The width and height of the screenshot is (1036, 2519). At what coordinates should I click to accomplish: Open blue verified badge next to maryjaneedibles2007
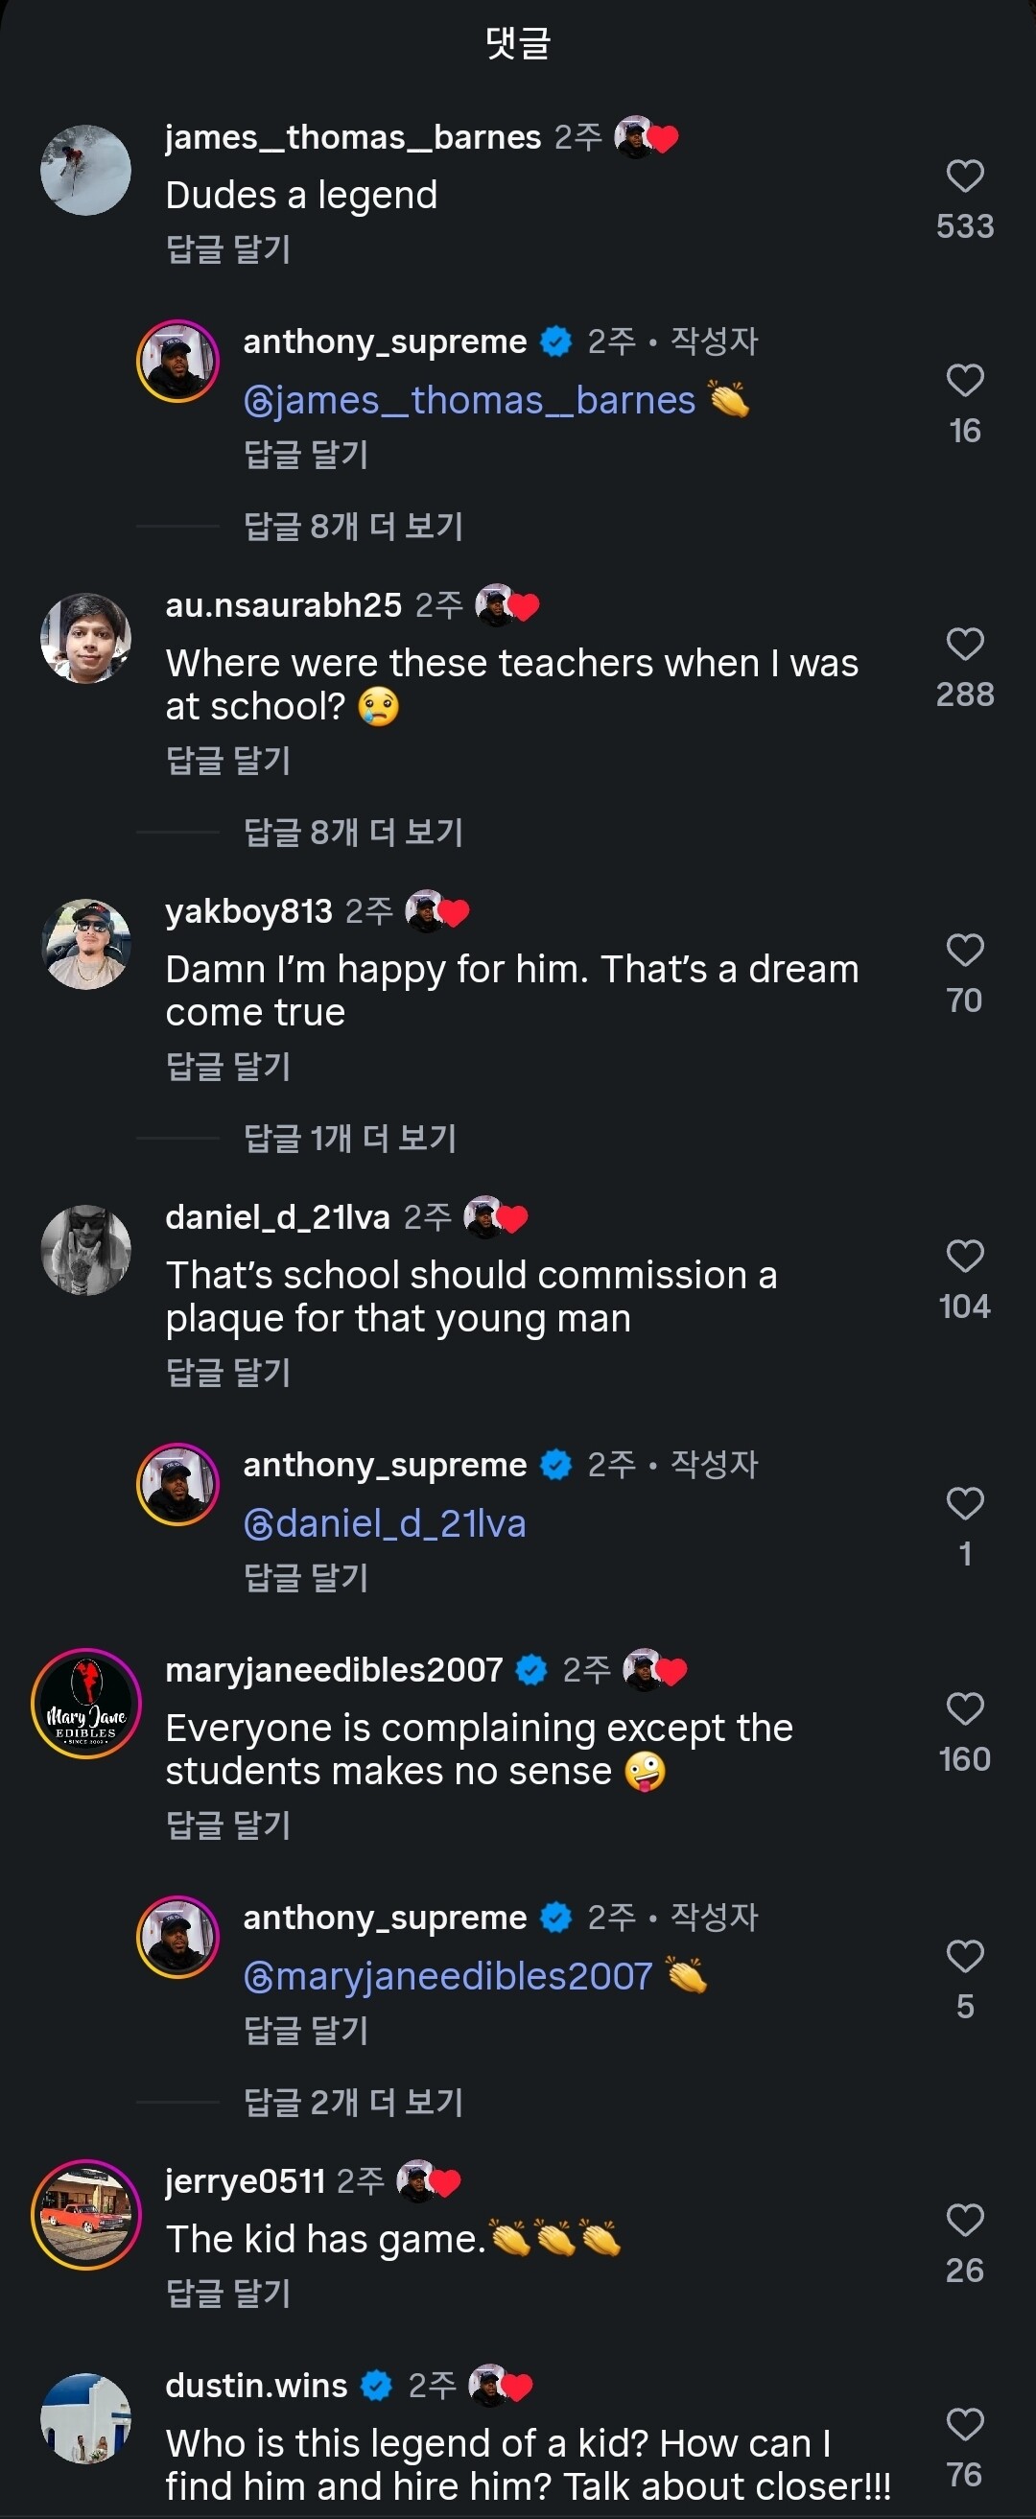[x=531, y=1670]
